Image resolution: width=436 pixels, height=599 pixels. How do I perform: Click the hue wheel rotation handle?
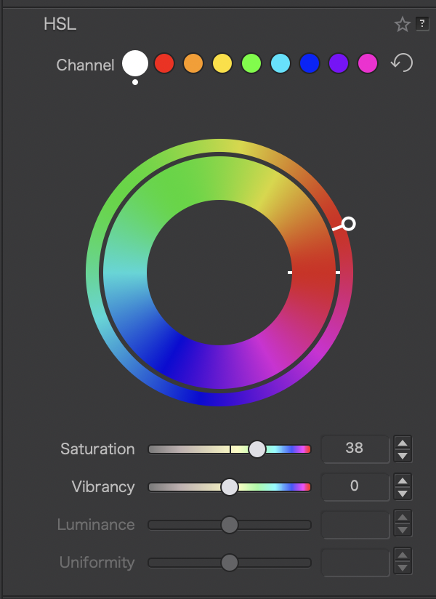point(349,223)
